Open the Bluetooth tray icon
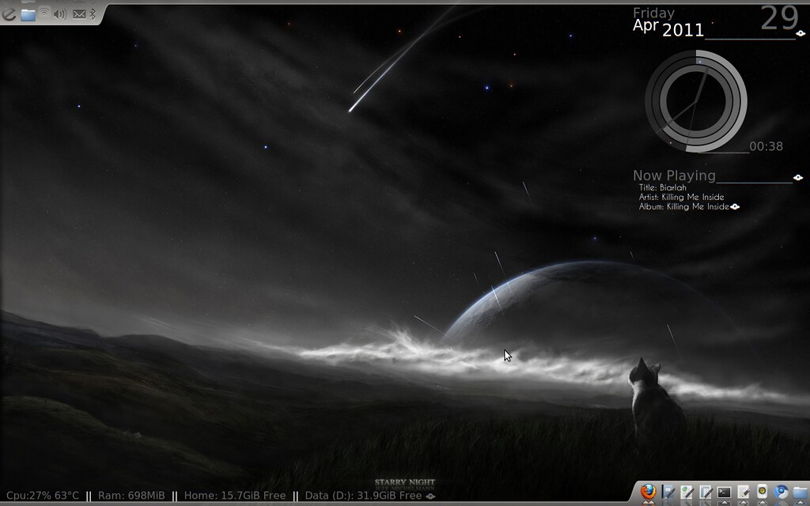The width and height of the screenshot is (810, 506). 93,14
